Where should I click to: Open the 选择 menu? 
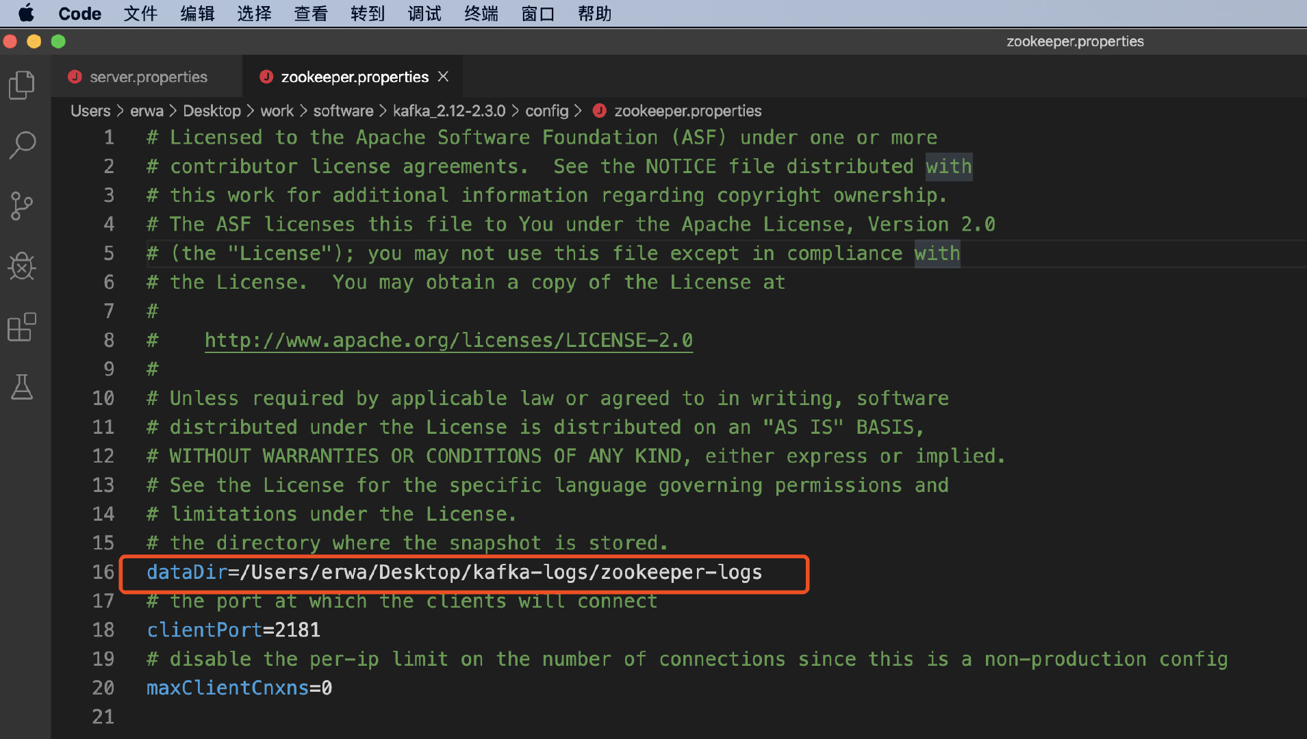pyautogui.click(x=254, y=13)
